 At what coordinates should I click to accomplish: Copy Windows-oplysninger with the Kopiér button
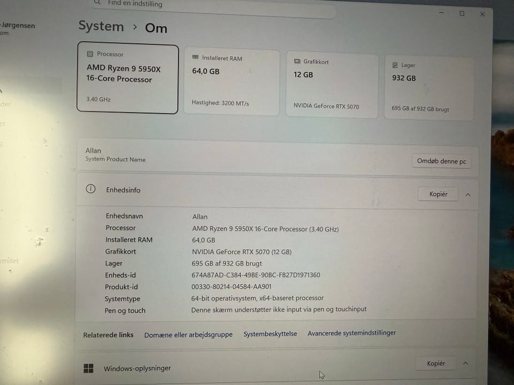(x=436, y=363)
